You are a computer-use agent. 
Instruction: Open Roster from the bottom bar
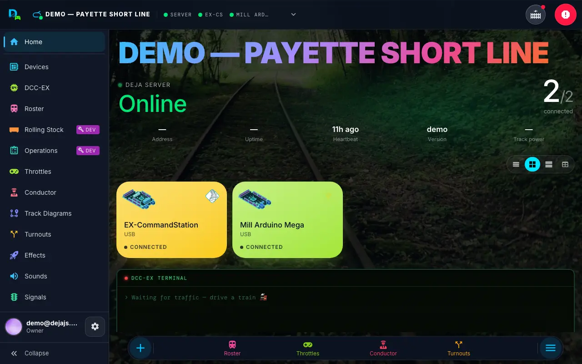tap(232, 349)
